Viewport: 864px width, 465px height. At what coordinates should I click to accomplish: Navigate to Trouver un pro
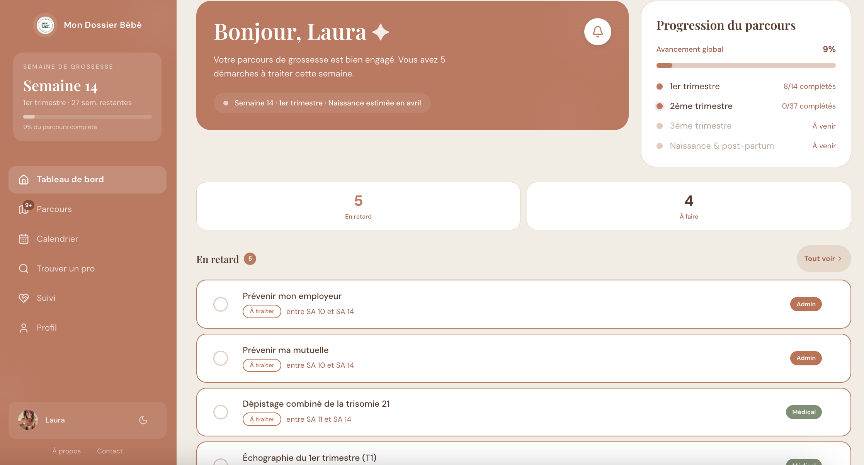point(87,269)
